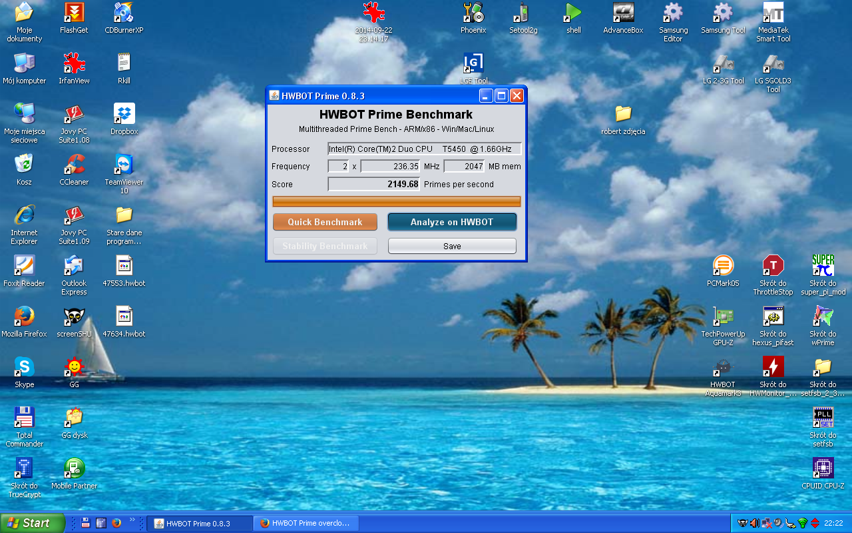Click the benchmark progress bar
852x533 pixels.
tap(397, 201)
